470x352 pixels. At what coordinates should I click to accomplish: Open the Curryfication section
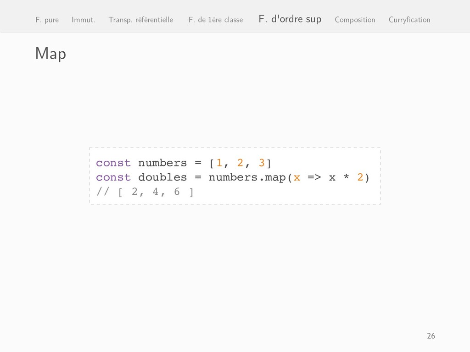409,20
